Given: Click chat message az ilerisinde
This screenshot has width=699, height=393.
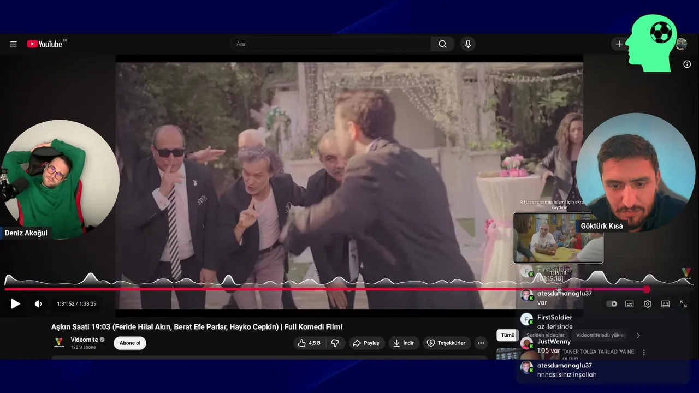Looking at the screenshot, I should (x=555, y=326).
